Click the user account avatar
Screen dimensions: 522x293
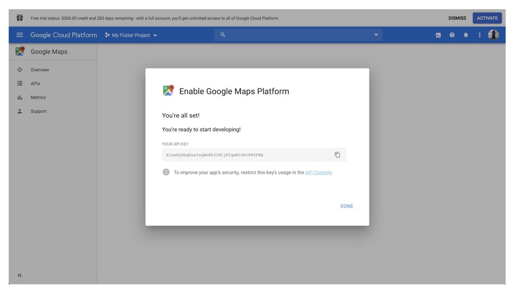pyautogui.click(x=493, y=35)
